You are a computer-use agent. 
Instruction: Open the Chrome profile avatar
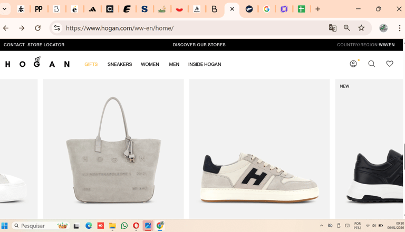[x=383, y=28]
